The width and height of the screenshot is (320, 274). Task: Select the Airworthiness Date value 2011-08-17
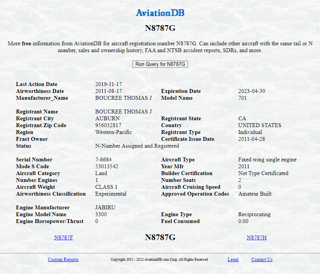pyautogui.click(x=108, y=91)
